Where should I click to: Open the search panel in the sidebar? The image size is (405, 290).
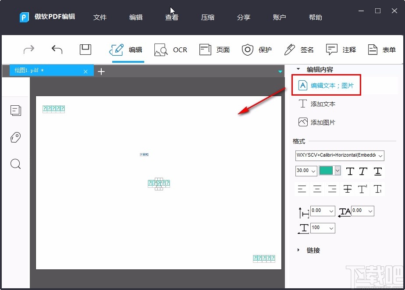pyautogui.click(x=16, y=164)
